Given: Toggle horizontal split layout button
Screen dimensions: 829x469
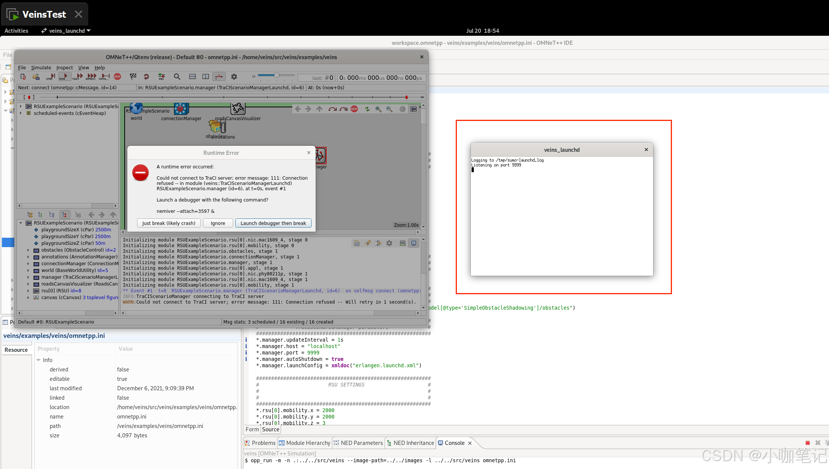Looking at the screenshot, I should pyautogui.click(x=192, y=76).
